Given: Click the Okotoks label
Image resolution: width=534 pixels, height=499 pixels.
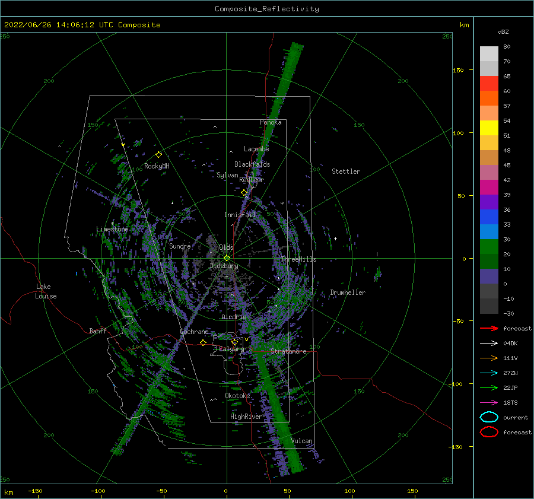Looking at the screenshot, I should (x=237, y=395).
